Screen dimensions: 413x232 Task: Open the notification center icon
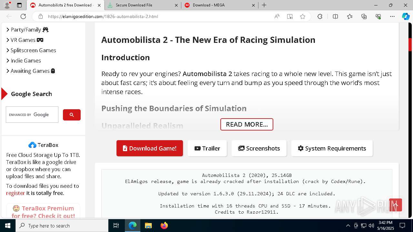[x=402, y=226]
